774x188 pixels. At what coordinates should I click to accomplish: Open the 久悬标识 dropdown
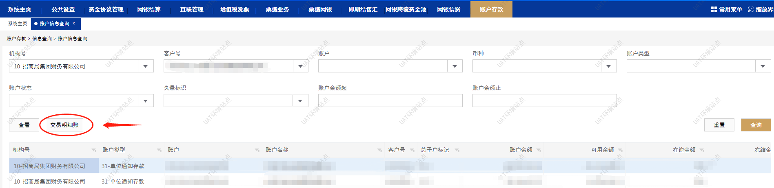coord(300,101)
